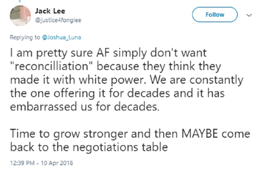Click the "AF" abbreviation in tweet
262x171 pixels.
[x=103, y=53]
